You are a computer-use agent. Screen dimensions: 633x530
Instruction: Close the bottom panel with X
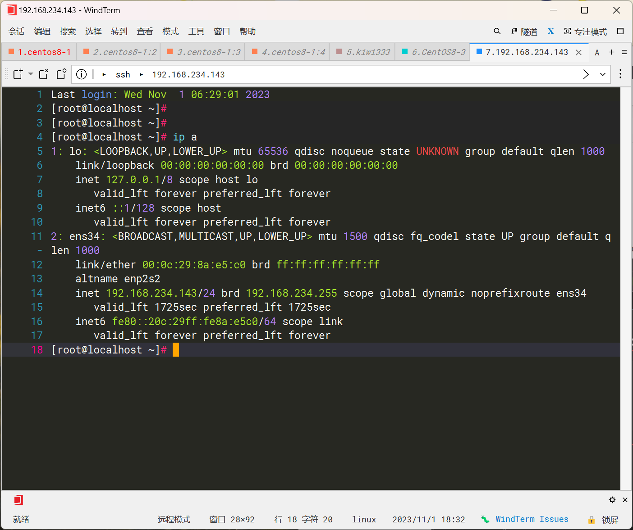pos(625,500)
